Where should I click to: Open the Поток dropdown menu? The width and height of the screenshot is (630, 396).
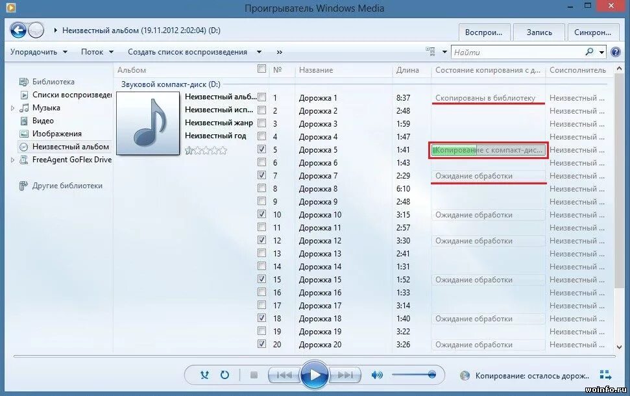(x=97, y=52)
